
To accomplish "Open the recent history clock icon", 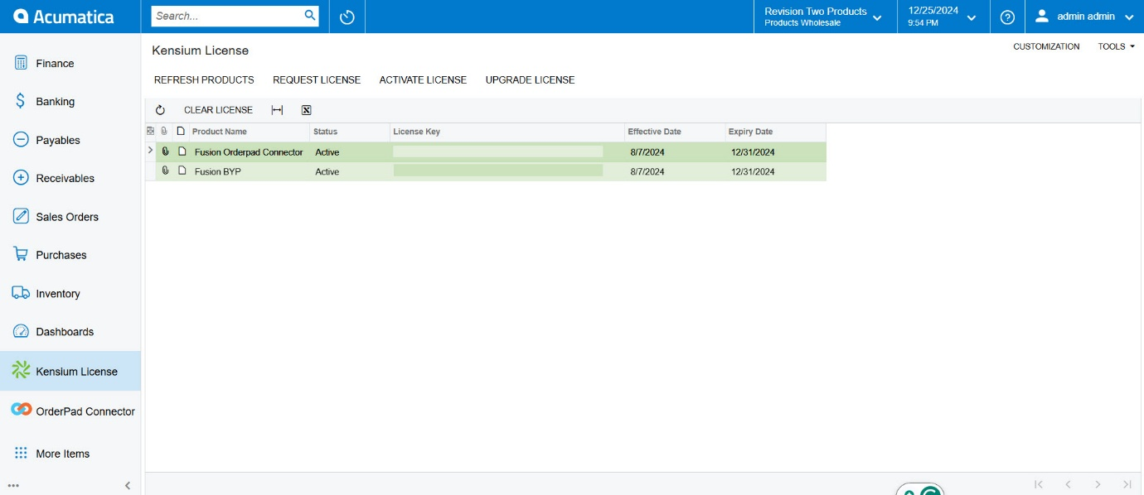I will tap(347, 17).
